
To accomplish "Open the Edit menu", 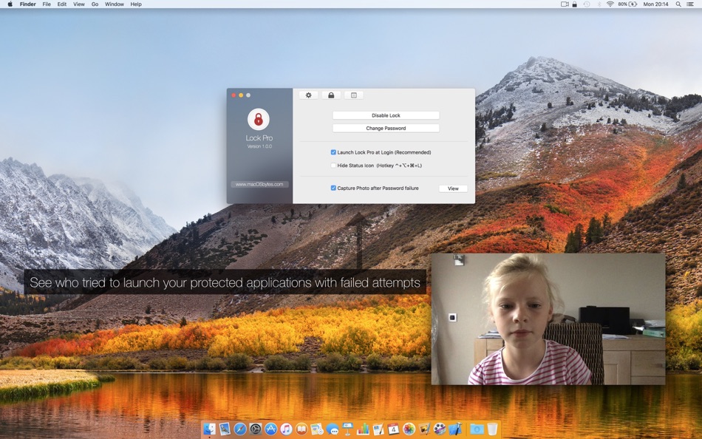I will (62, 4).
